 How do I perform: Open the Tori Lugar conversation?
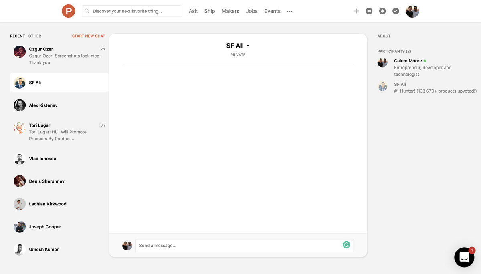click(59, 132)
